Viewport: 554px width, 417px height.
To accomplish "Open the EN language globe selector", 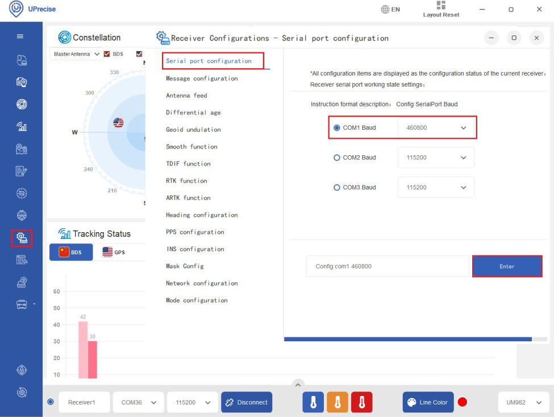I will (390, 10).
